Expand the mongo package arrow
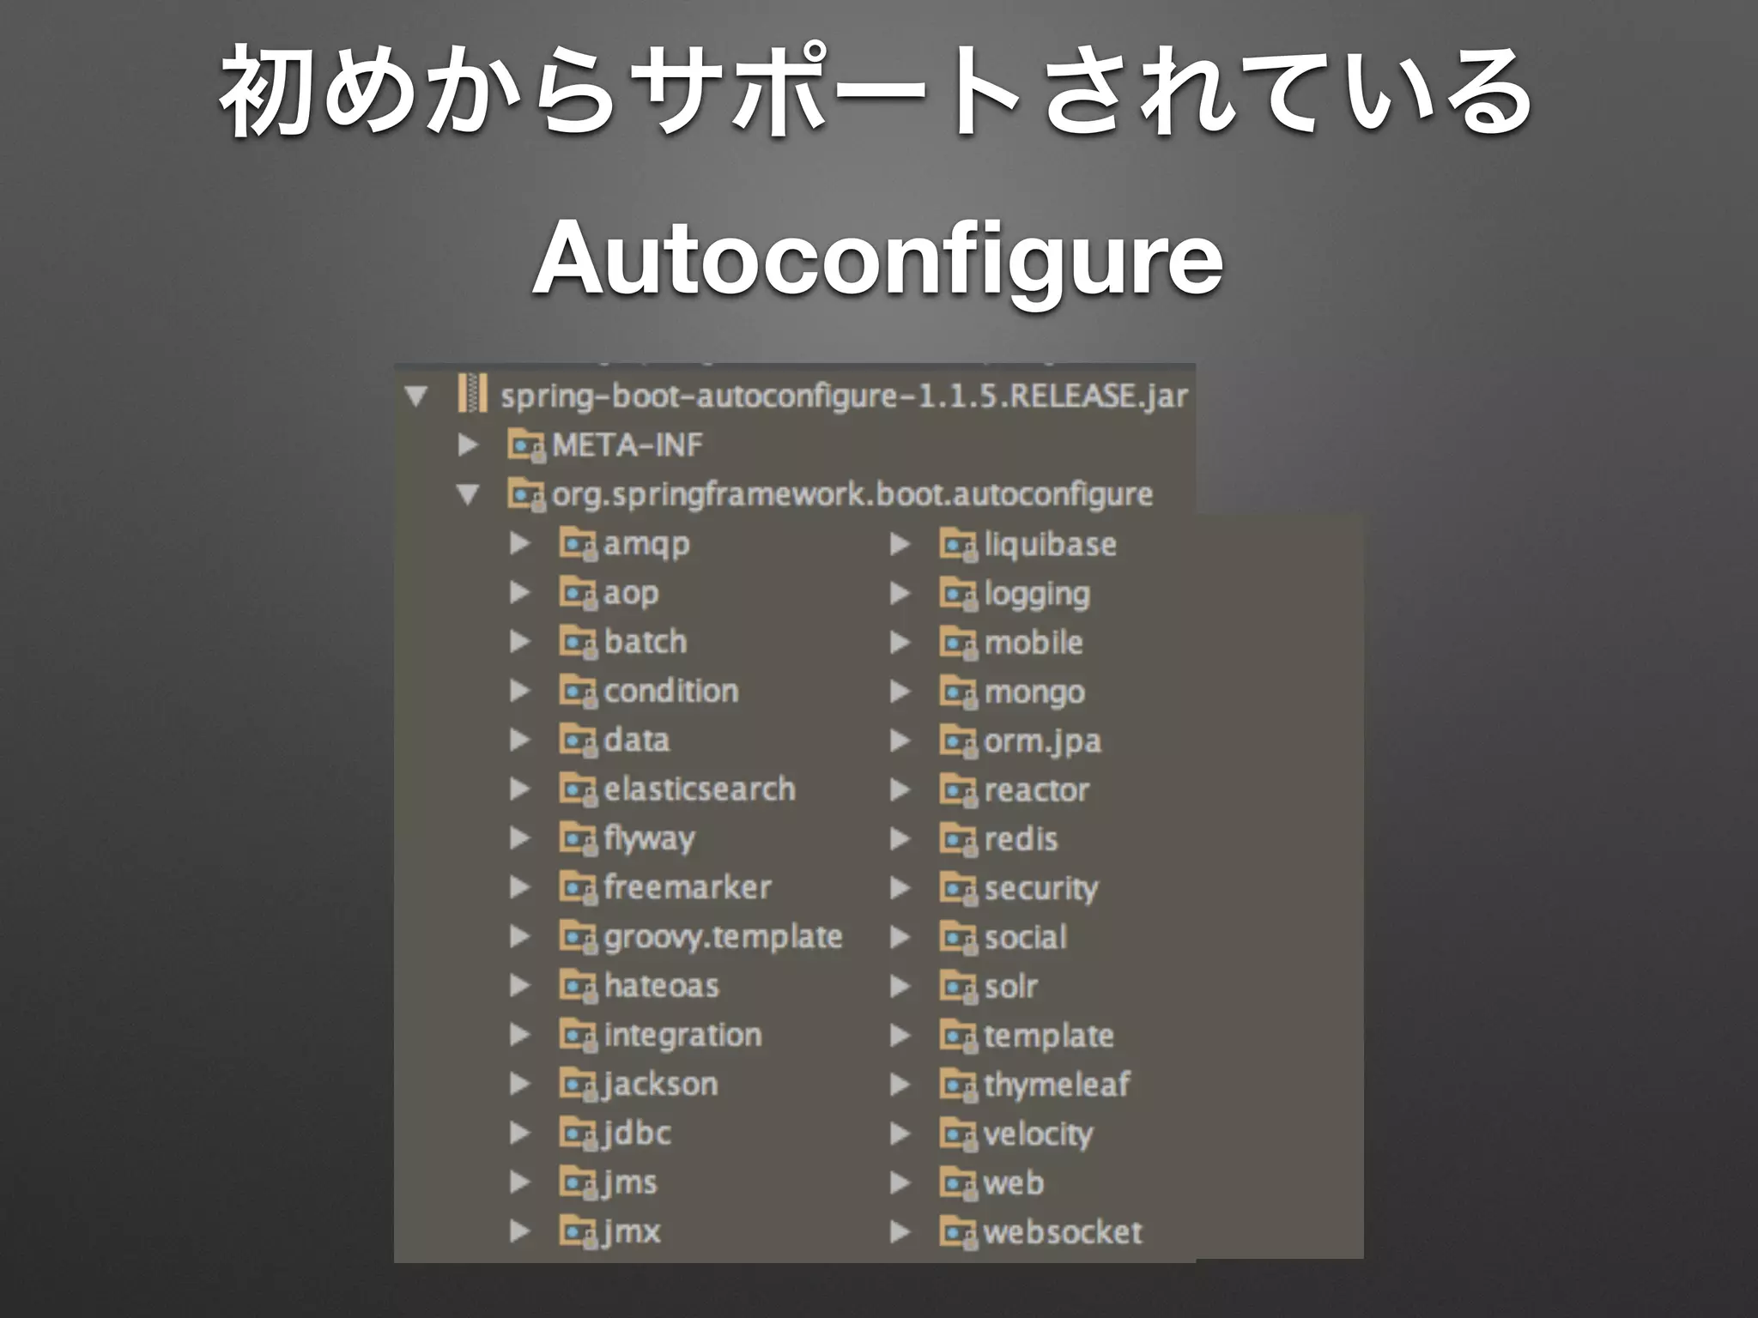 (x=900, y=692)
